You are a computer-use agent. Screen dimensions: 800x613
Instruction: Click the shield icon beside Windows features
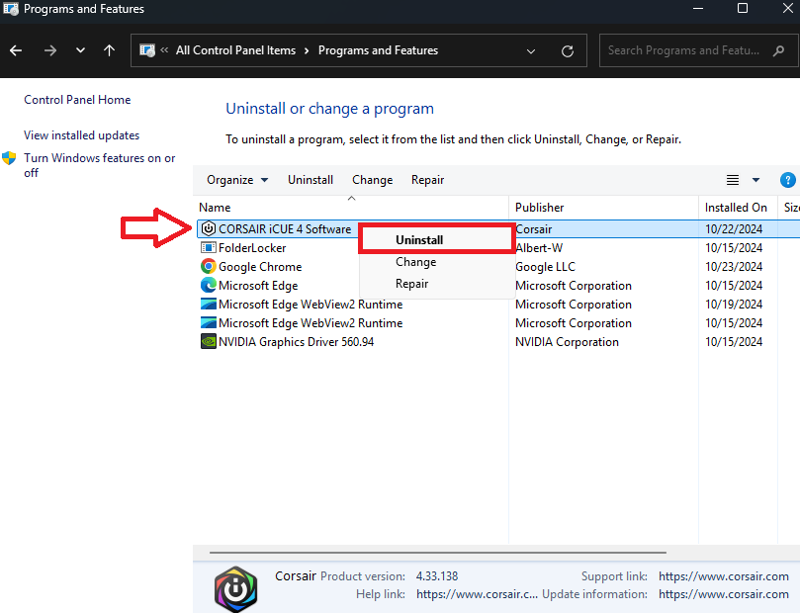tap(9, 158)
